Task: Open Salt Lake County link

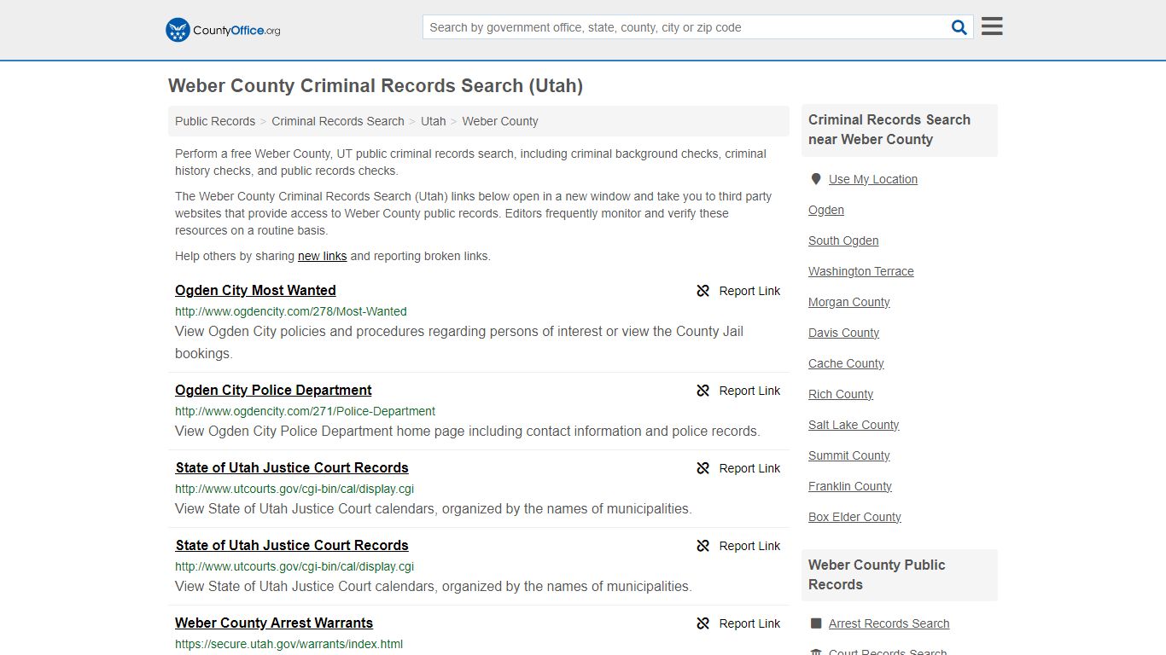Action: tap(854, 425)
